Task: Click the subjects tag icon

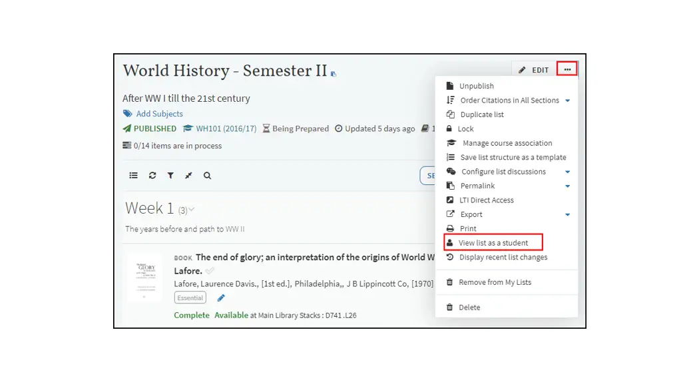Action: click(x=128, y=114)
